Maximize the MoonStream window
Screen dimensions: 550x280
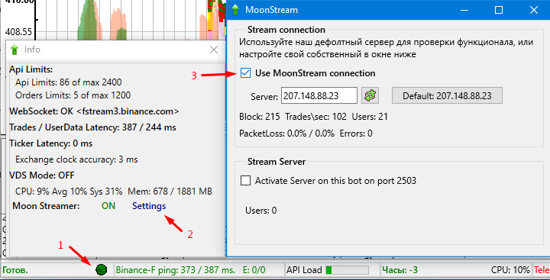(x=498, y=10)
